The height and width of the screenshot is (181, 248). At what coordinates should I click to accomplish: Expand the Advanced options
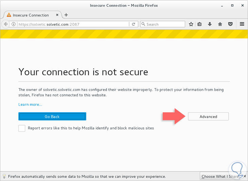[x=208, y=117]
